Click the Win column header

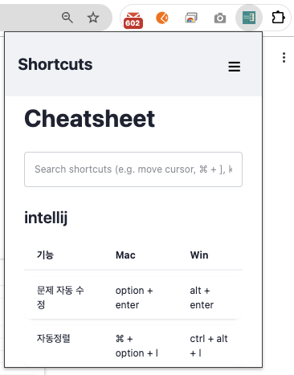(x=199, y=255)
